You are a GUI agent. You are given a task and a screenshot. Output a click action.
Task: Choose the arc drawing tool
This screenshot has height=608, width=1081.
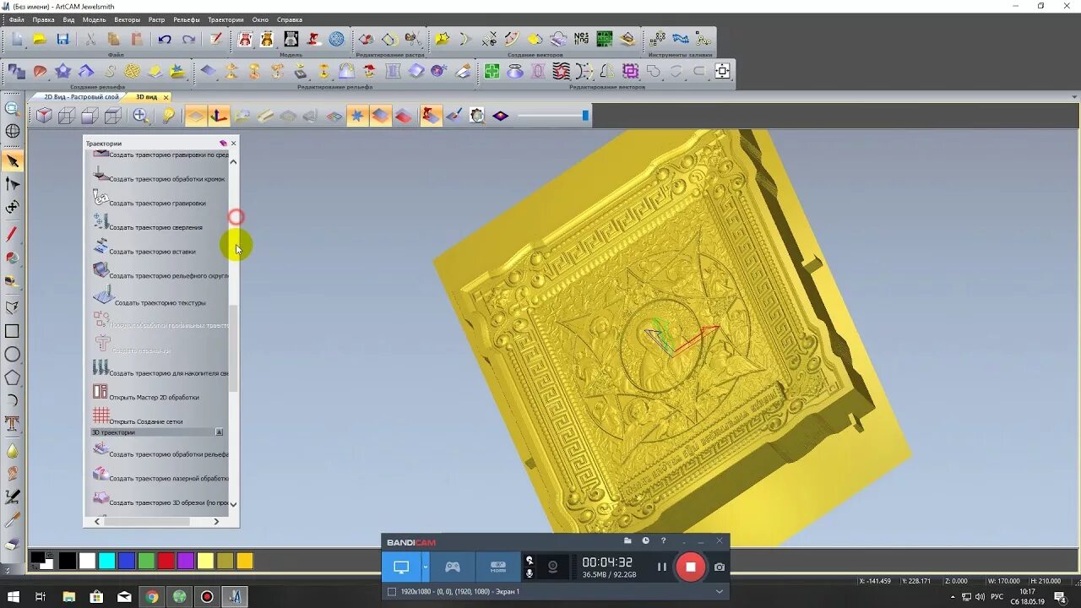(x=13, y=400)
